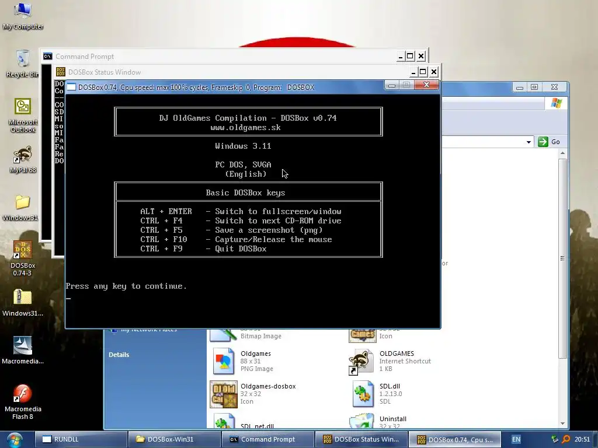598x448 pixels.
Task: Switch to DOSBox-Win31 taskbar button
Action: point(174,439)
